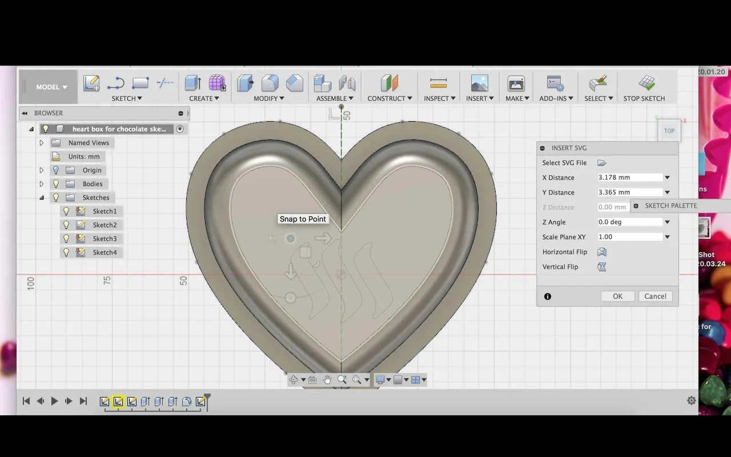
Task: Select the Create Sketch tool
Action: pos(91,83)
